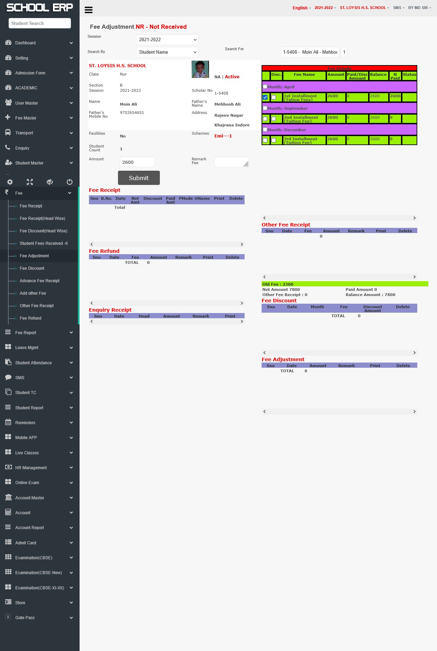Open the Online Exam sidebar menu

point(39,482)
